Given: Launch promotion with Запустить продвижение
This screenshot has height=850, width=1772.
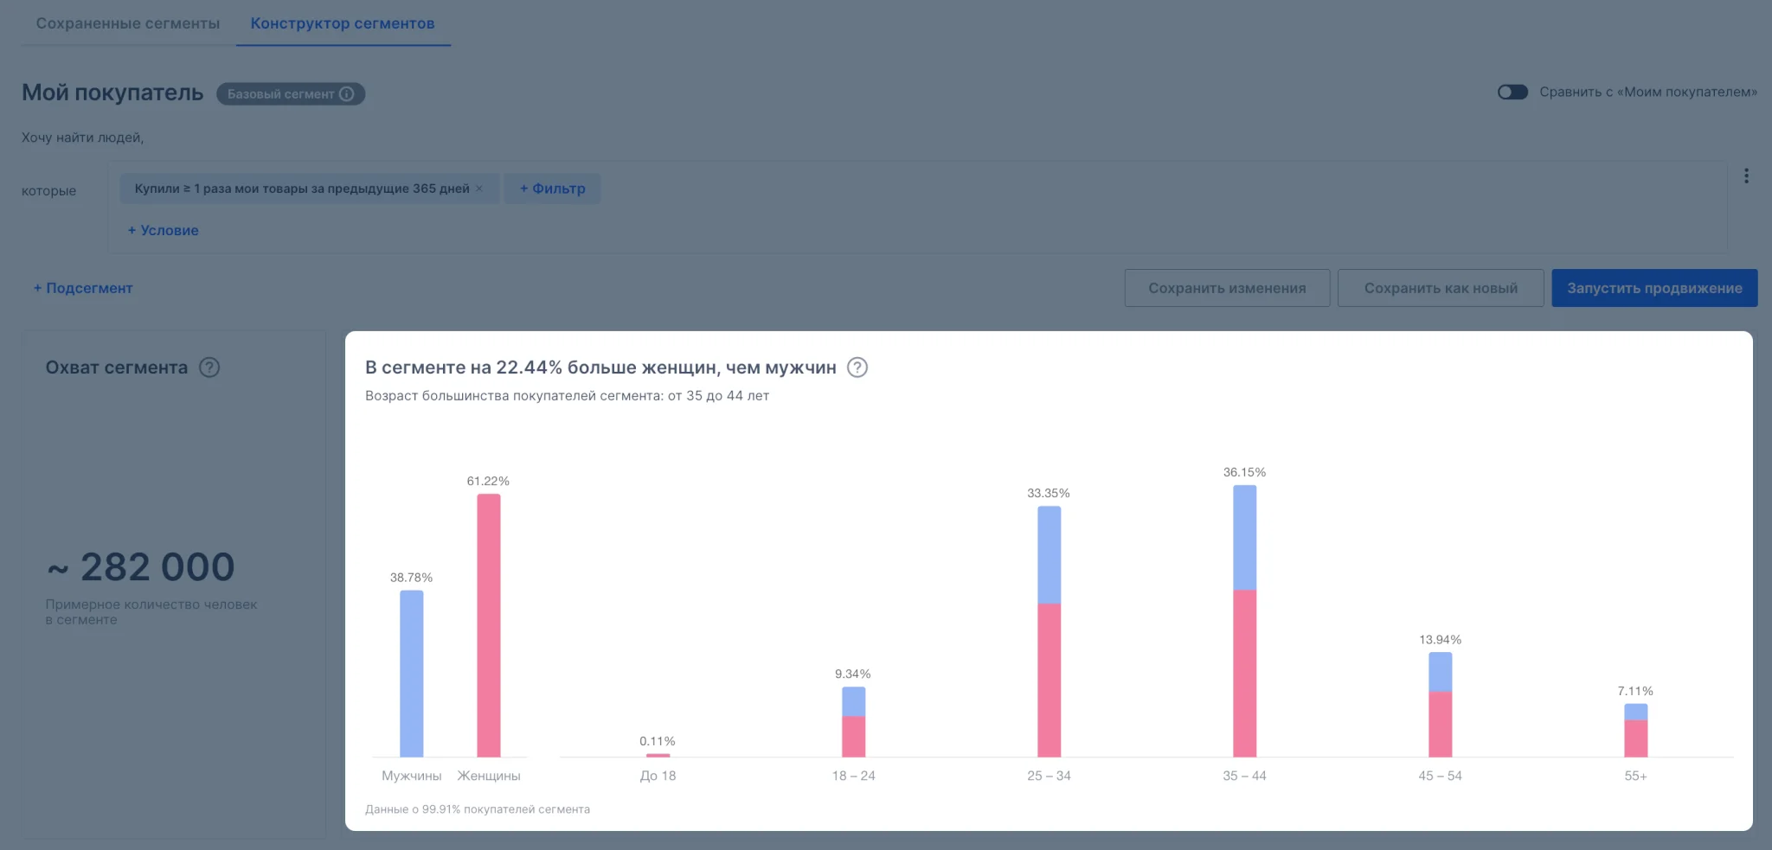Looking at the screenshot, I should point(1654,288).
